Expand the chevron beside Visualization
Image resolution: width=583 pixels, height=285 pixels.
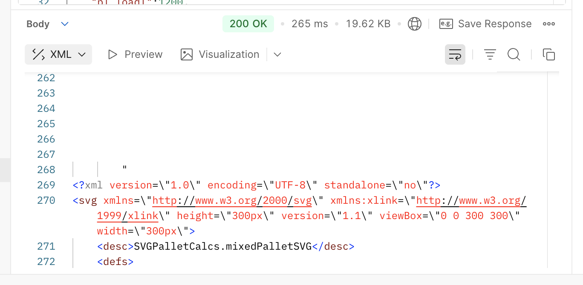[277, 54]
